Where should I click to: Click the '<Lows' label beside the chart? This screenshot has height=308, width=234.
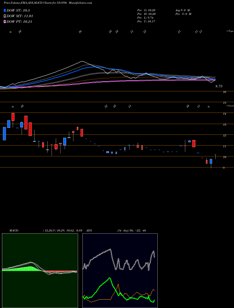[x=230, y=105]
